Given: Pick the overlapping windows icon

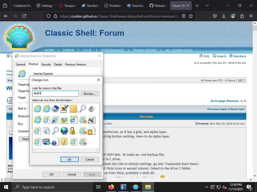Looking at the screenshot, I should point(46,131).
